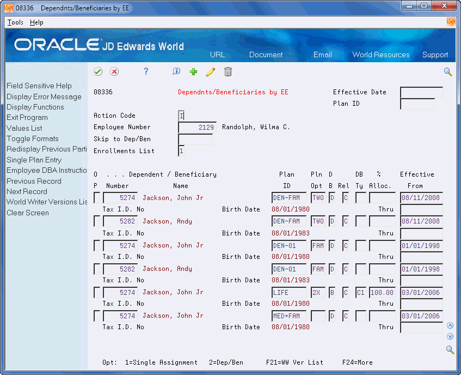Click the Action Code field
461x375 pixels.
coord(181,116)
